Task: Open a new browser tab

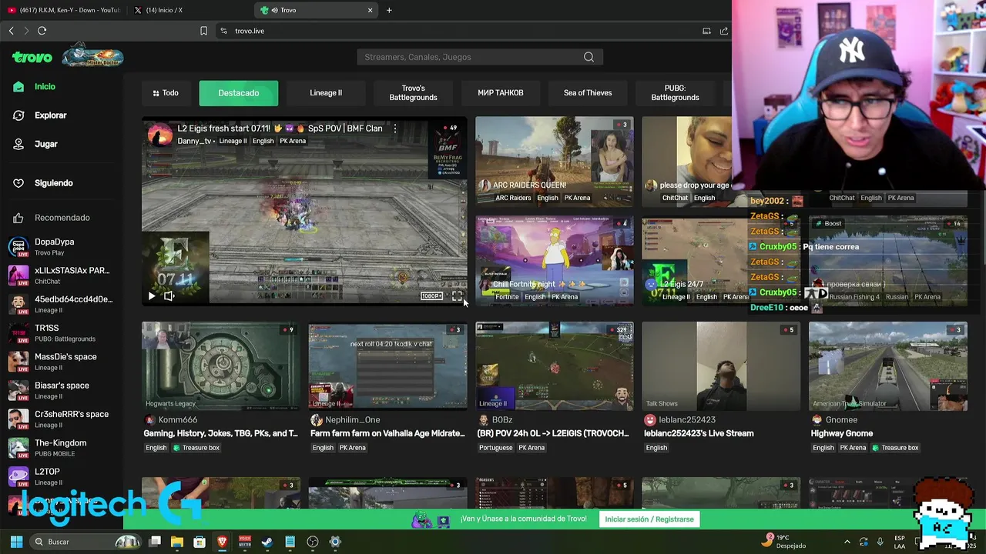Action: (x=389, y=10)
